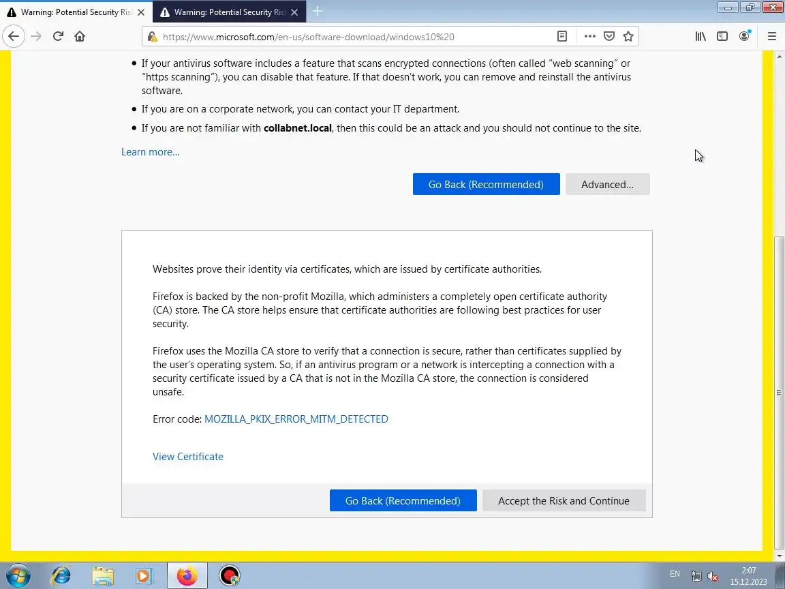Restore down the Firefox window
This screenshot has width=785, height=589.
pos(750,7)
